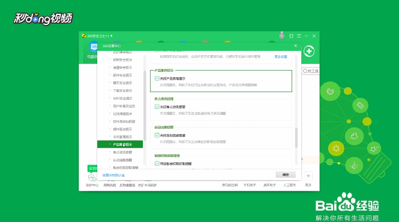The width and height of the screenshot is (399, 222).
Task: Toggle checkbox under 自动 reminder section
Action: point(157,135)
